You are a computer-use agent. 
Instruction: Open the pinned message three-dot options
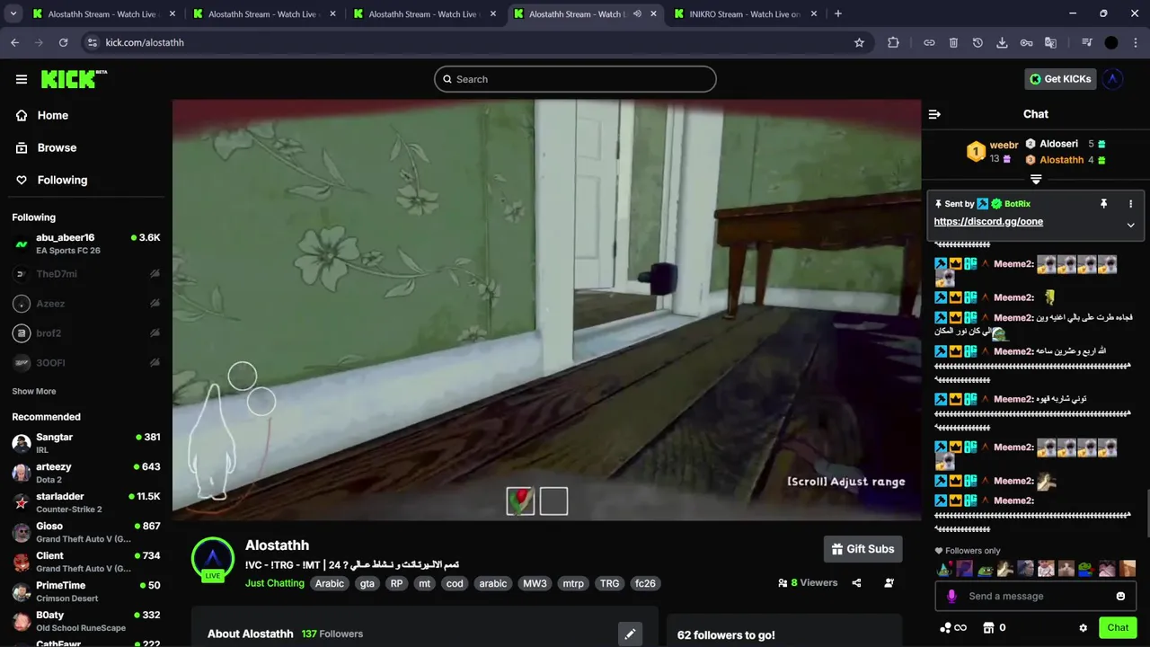click(x=1130, y=204)
